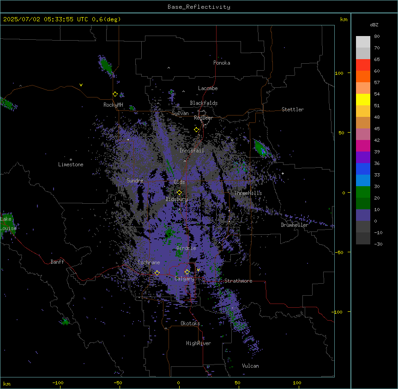Select the Calgary label
The image size is (398, 389).
pyautogui.click(x=184, y=279)
